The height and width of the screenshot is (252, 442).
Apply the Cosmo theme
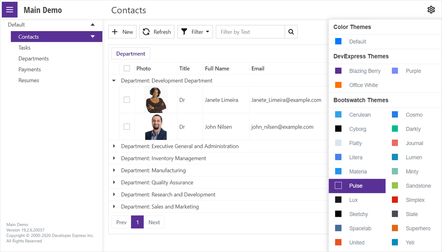(414, 115)
